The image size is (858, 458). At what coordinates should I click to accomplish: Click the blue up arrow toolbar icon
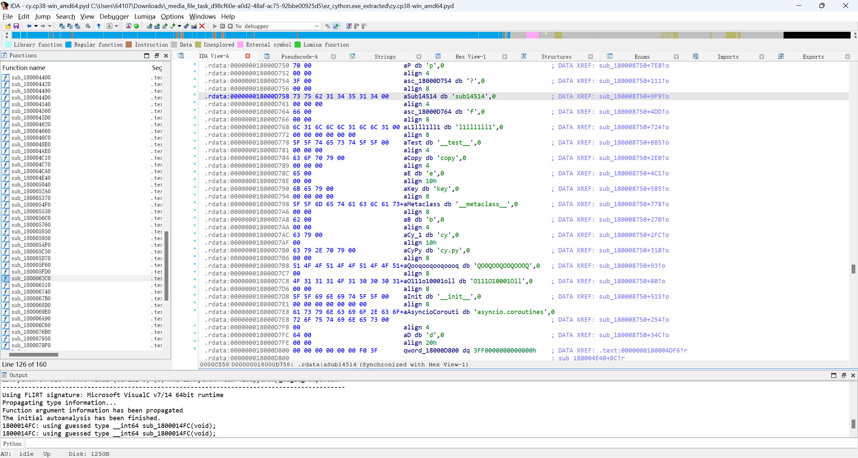coord(99,26)
